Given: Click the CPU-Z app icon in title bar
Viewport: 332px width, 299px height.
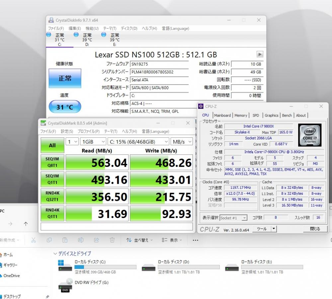Looking at the screenshot, I should click(x=201, y=106).
